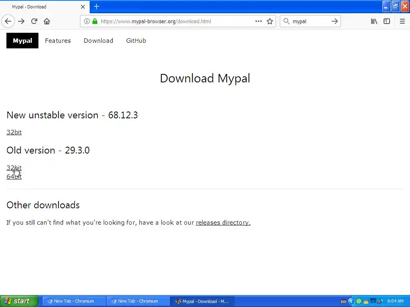Click the 8:04 AM taskbar clock

pyautogui.click(x=395, y=301)
